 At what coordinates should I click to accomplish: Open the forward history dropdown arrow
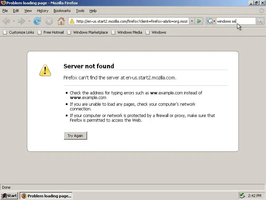pyautogui.click(x=29, y=21)
